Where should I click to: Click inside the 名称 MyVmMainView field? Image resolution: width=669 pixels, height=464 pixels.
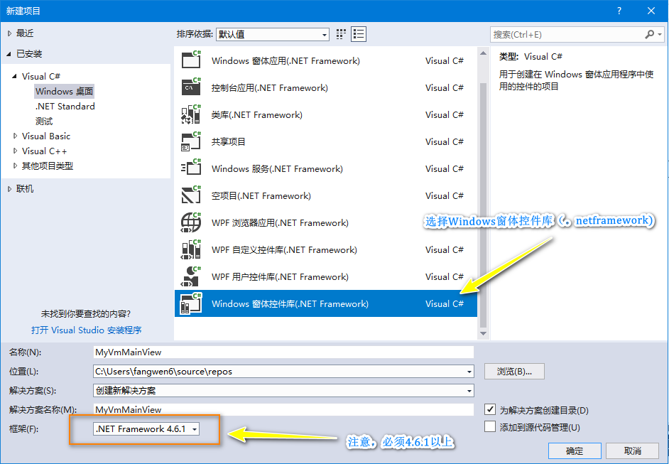tap(284, 352)
